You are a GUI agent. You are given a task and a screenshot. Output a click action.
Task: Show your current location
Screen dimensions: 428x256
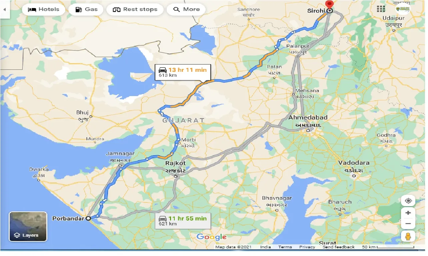[408, 201]
